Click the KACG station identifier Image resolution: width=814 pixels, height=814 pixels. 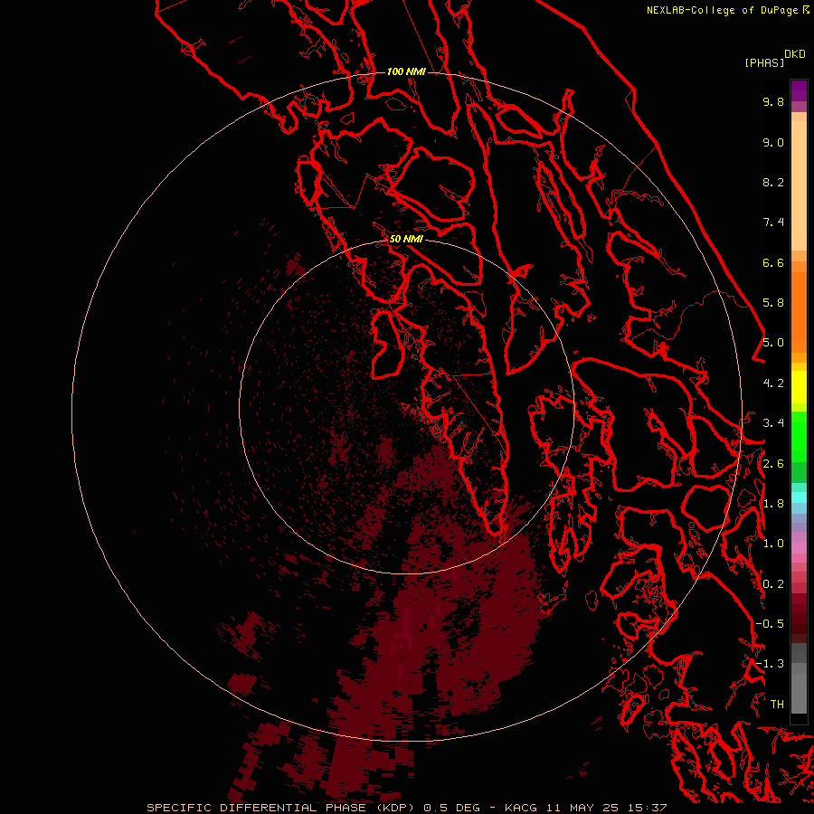pos(521,808)
